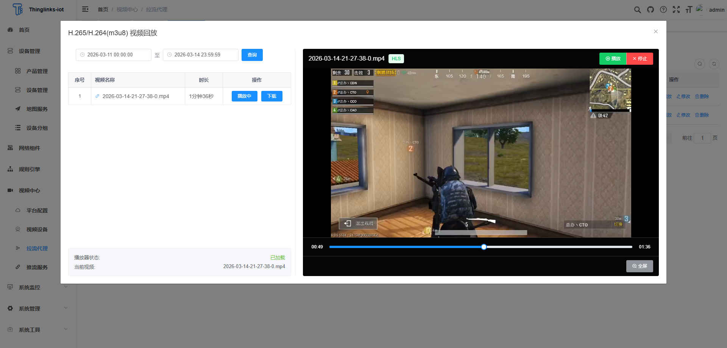The width and height of the screenshot is (727, 348).
Task: Enter fullscreen with the 全屏 button
Action: pos(640,266)
